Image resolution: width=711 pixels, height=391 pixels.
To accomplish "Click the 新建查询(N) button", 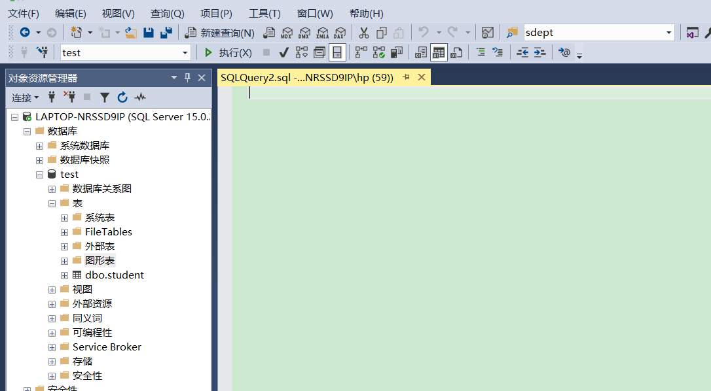I will [x=220, y=33].
